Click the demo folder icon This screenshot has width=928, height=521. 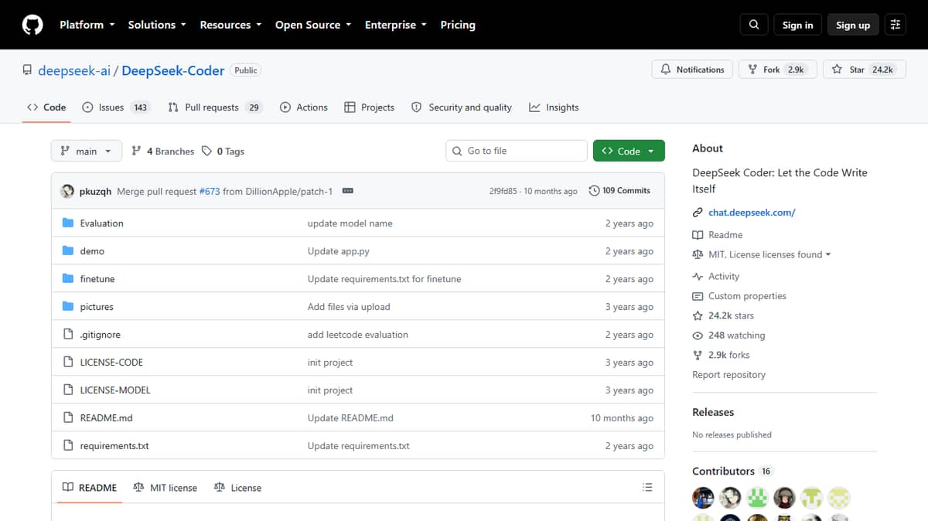click(x=68, y=251)
